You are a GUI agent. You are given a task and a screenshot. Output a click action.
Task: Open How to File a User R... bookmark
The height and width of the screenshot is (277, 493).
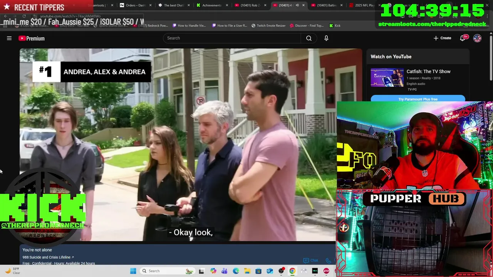pos(229,25)
